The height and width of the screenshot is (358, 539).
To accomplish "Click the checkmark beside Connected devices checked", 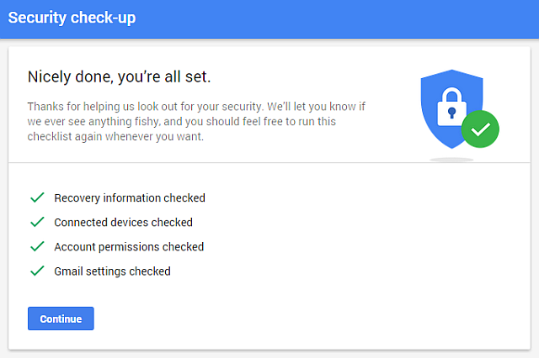I will [37, 223].
